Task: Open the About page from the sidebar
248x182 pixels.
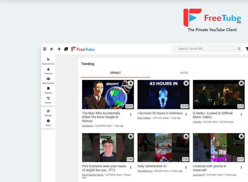Action: 48,123
